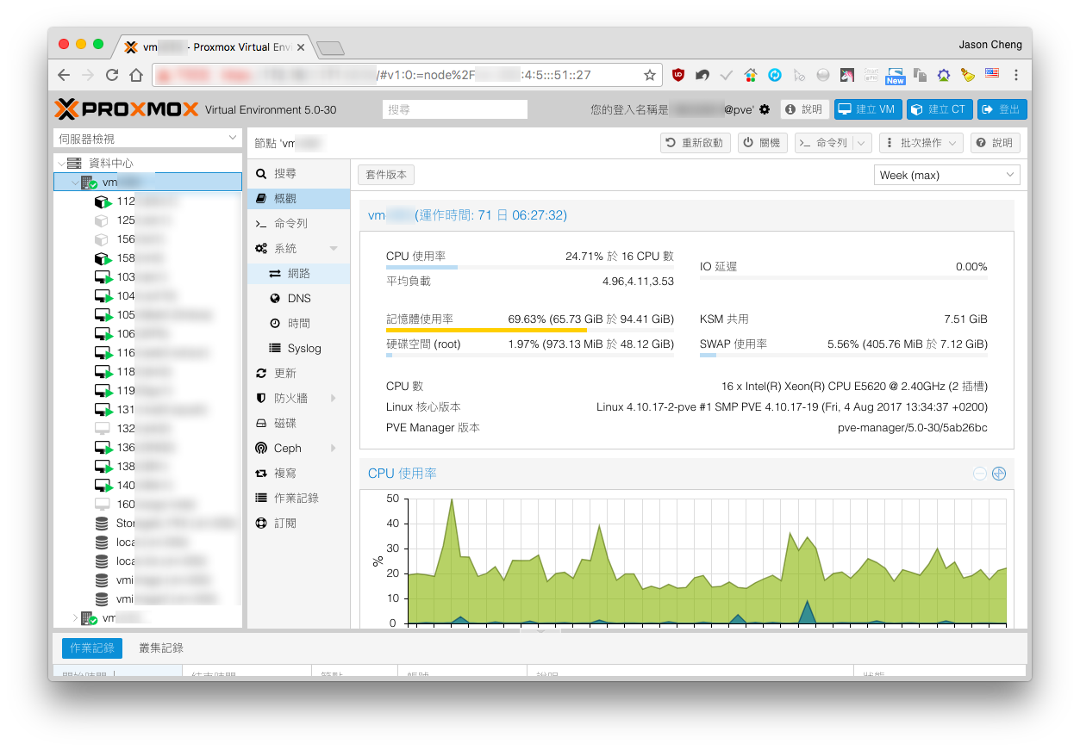Click the 建立 VM button
This screenshot has width=1080, height=750.
[x=868, y=109]
